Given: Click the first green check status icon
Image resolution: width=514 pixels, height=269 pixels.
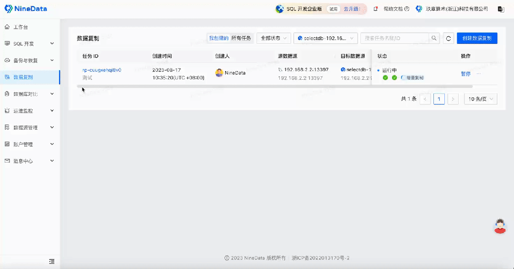Looking at the screenshot, I should click(x=385, y=78).
